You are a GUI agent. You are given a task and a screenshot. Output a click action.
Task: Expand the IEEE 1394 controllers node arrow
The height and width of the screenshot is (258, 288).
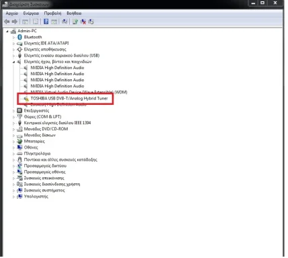(13, 123)
